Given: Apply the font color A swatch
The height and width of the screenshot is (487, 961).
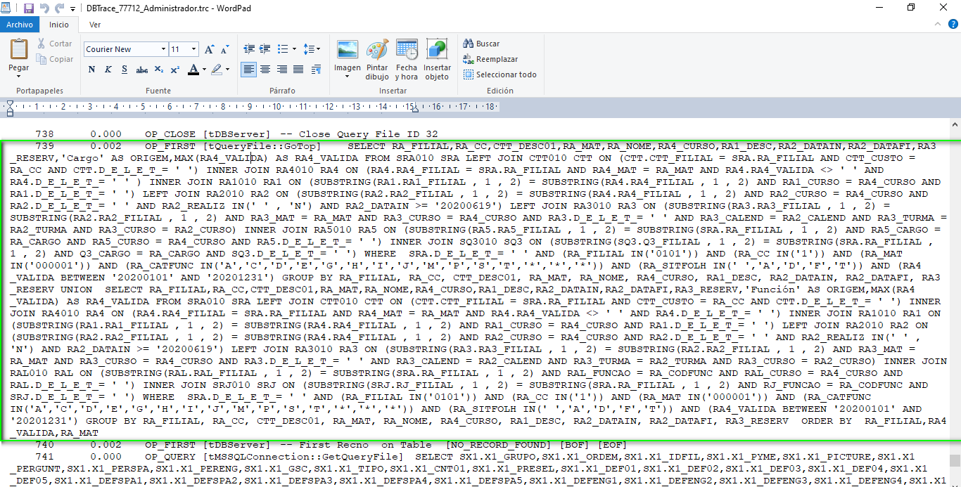Looking at the screenshot, I should [x=194, y=70].
